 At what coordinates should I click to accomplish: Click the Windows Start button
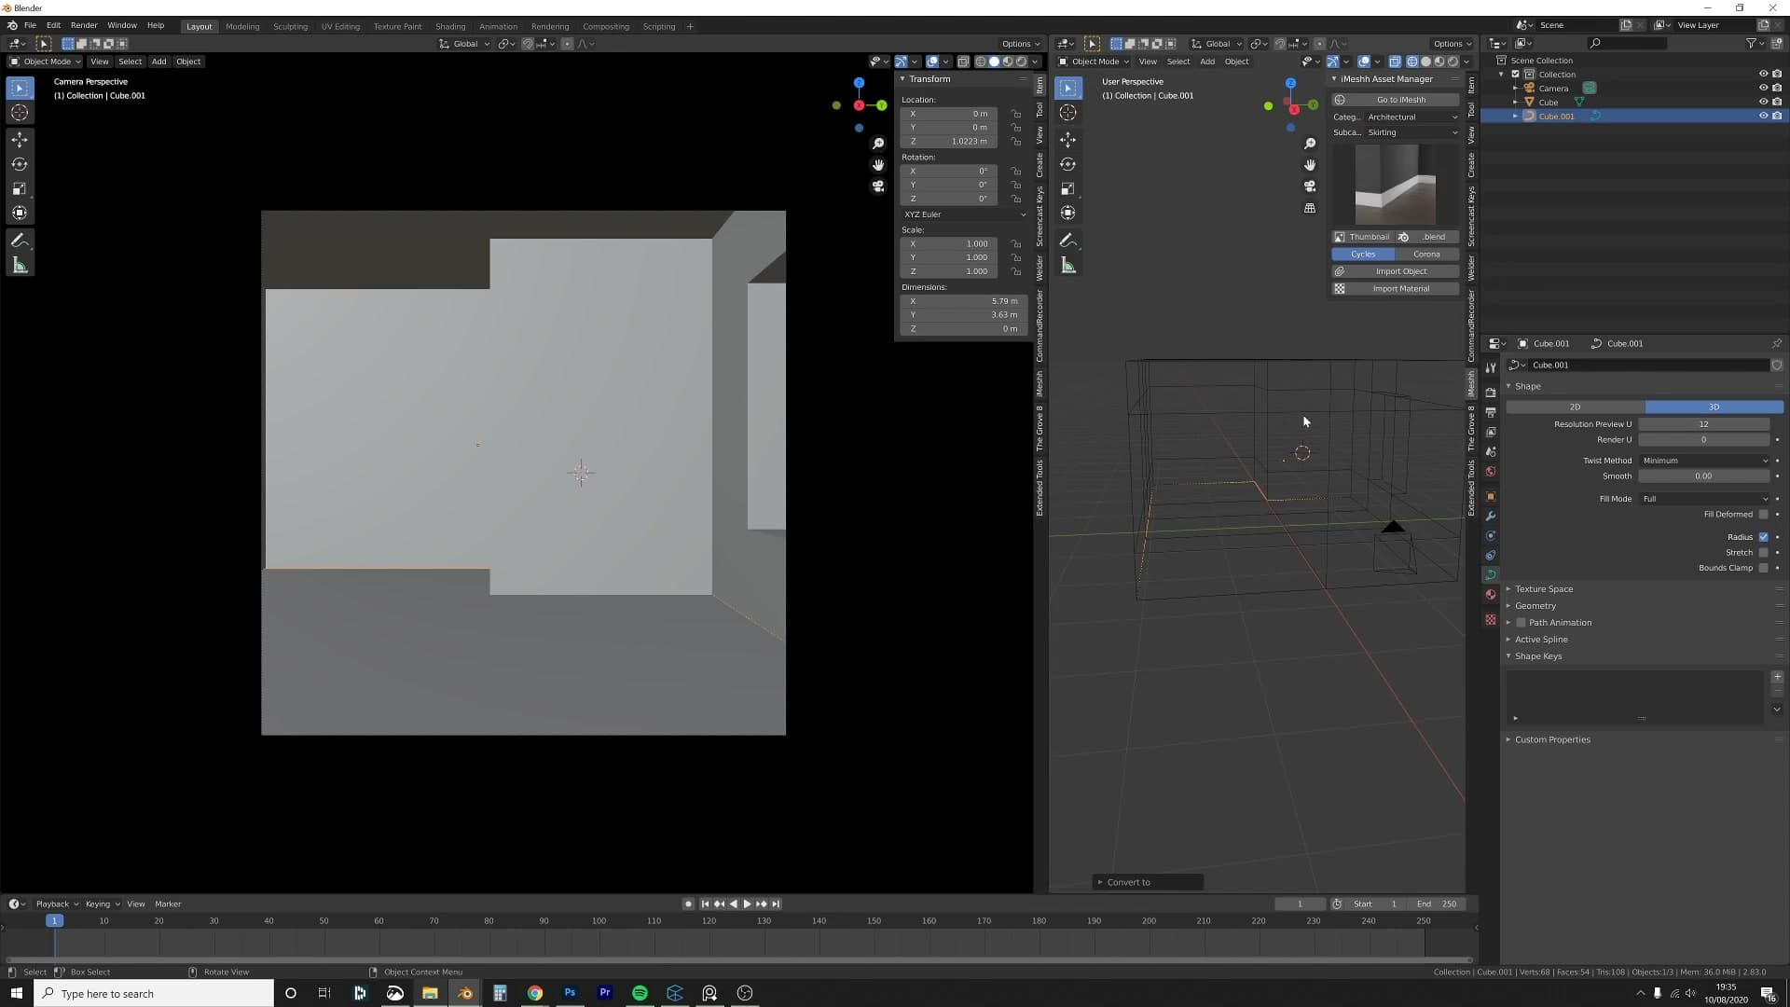pyautogui.click(x=17, y=993)
